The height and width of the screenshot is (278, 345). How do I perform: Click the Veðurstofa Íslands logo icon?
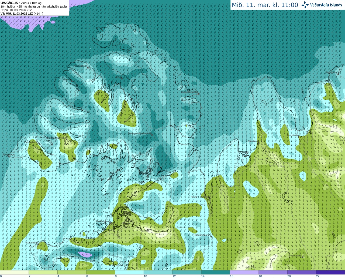305,5
